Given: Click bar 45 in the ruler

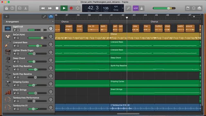Looking at the screenshot, I should click(156, 15).
